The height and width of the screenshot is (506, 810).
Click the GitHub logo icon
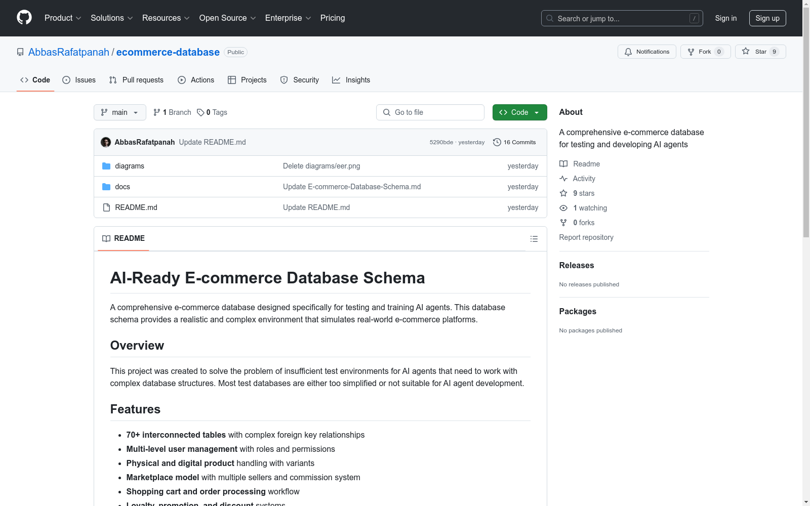[24, 18]
